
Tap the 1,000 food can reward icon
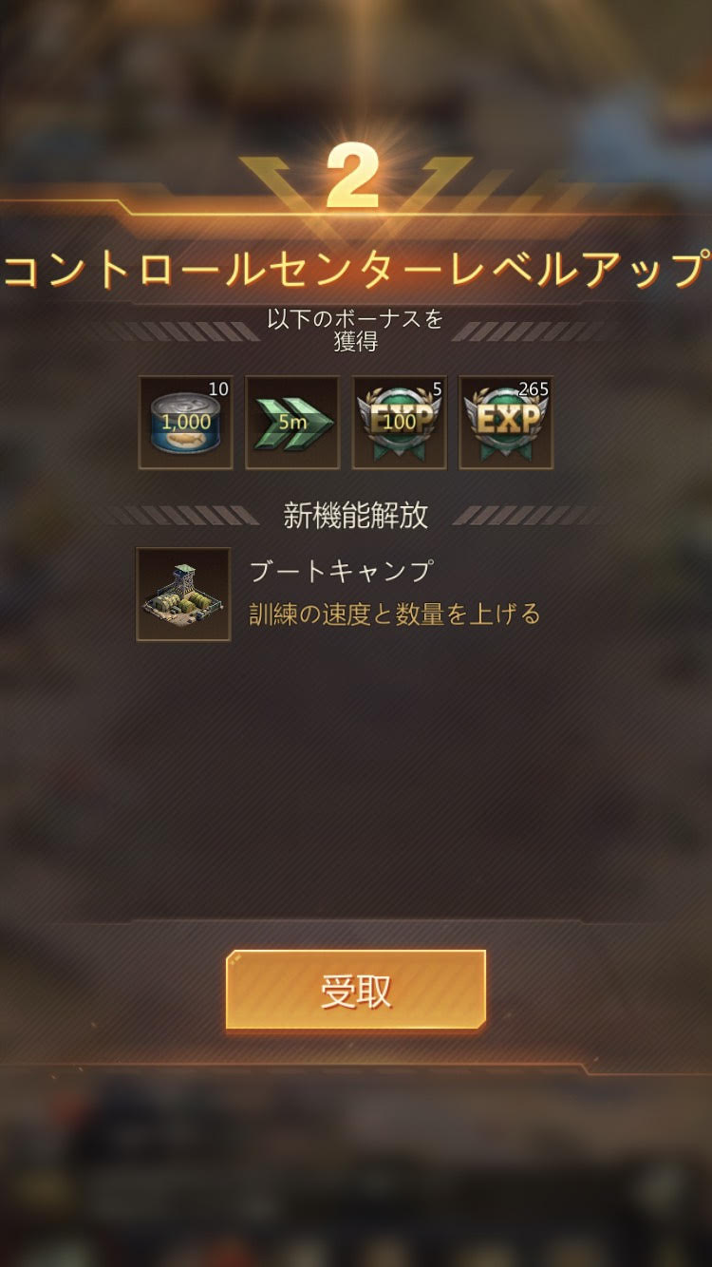tap(185, 423)
